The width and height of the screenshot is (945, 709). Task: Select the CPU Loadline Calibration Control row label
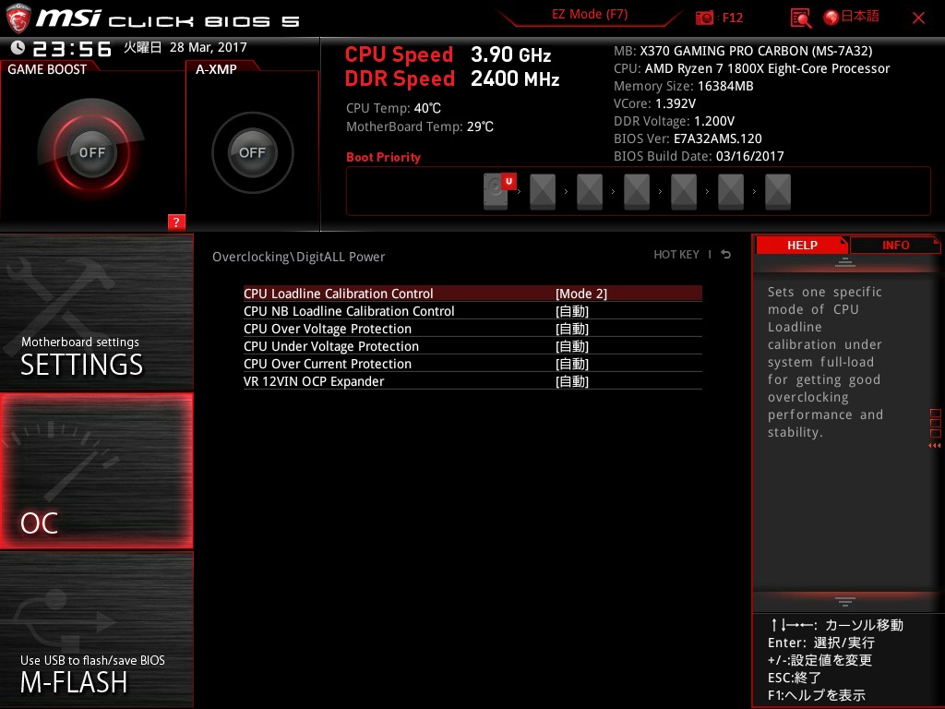click(338, 294)
